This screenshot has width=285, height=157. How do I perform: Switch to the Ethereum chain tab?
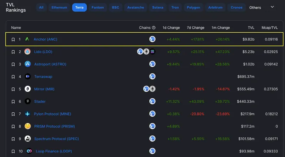[x=59, y=7]
